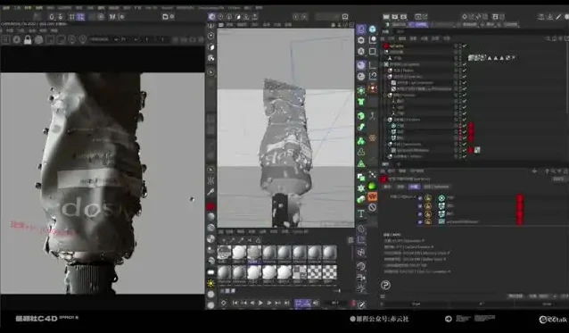
Task: Click the monitor icon on the viewport's top toolbar
Action: (x=345, y=17)
